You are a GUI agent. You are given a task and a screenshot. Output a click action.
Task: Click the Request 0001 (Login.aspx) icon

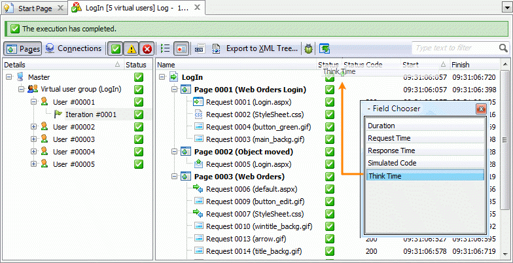pos(198,102)
